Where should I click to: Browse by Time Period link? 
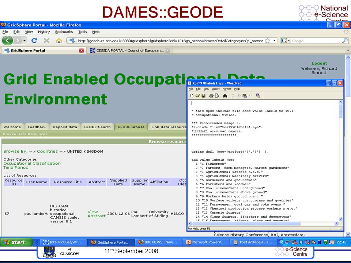[16, 167]
